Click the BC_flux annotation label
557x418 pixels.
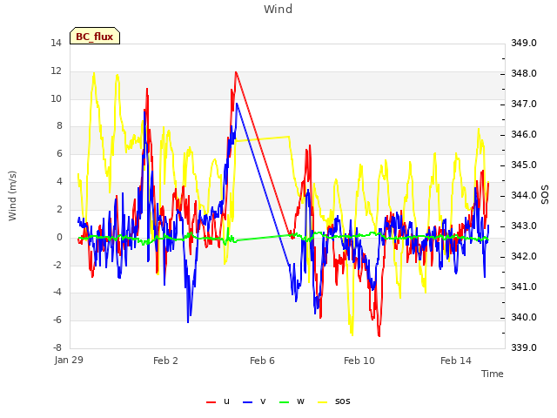coord(95,37)
